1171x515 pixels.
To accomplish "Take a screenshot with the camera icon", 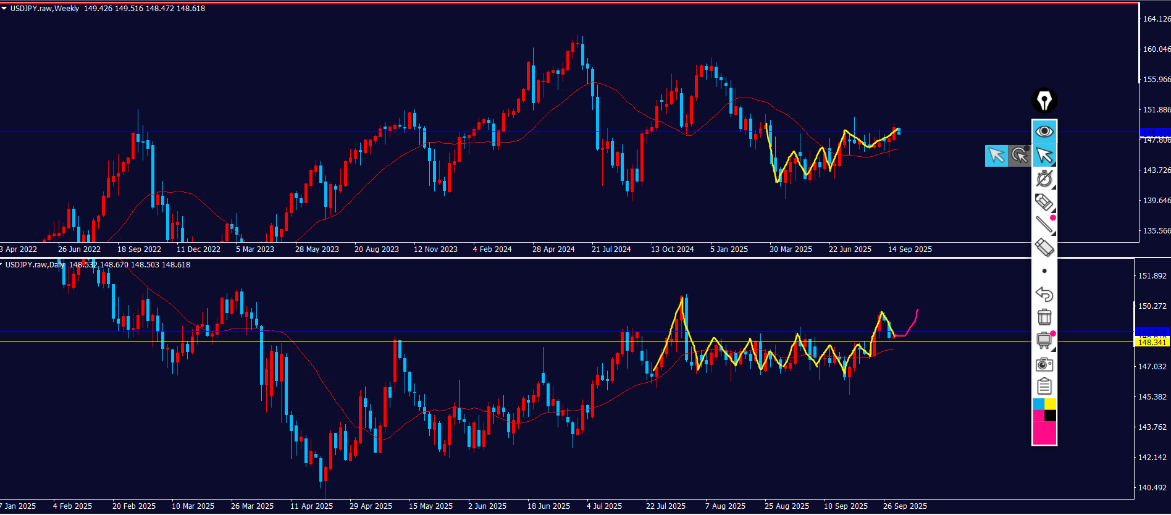I will point(1044,364).
